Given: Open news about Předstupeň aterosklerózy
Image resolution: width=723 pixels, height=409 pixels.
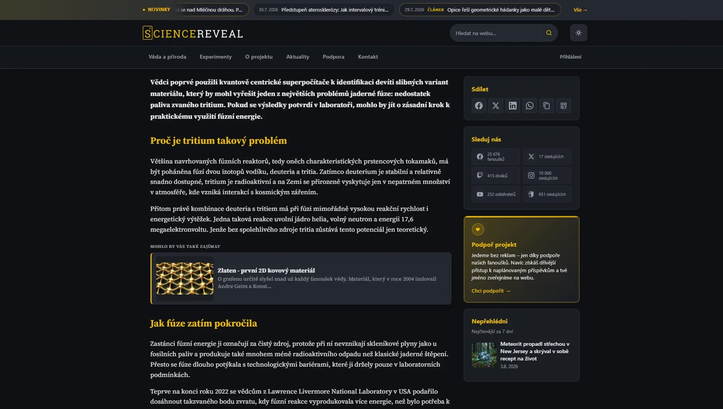Looking at the screenshot, I should tap(324, 10).
